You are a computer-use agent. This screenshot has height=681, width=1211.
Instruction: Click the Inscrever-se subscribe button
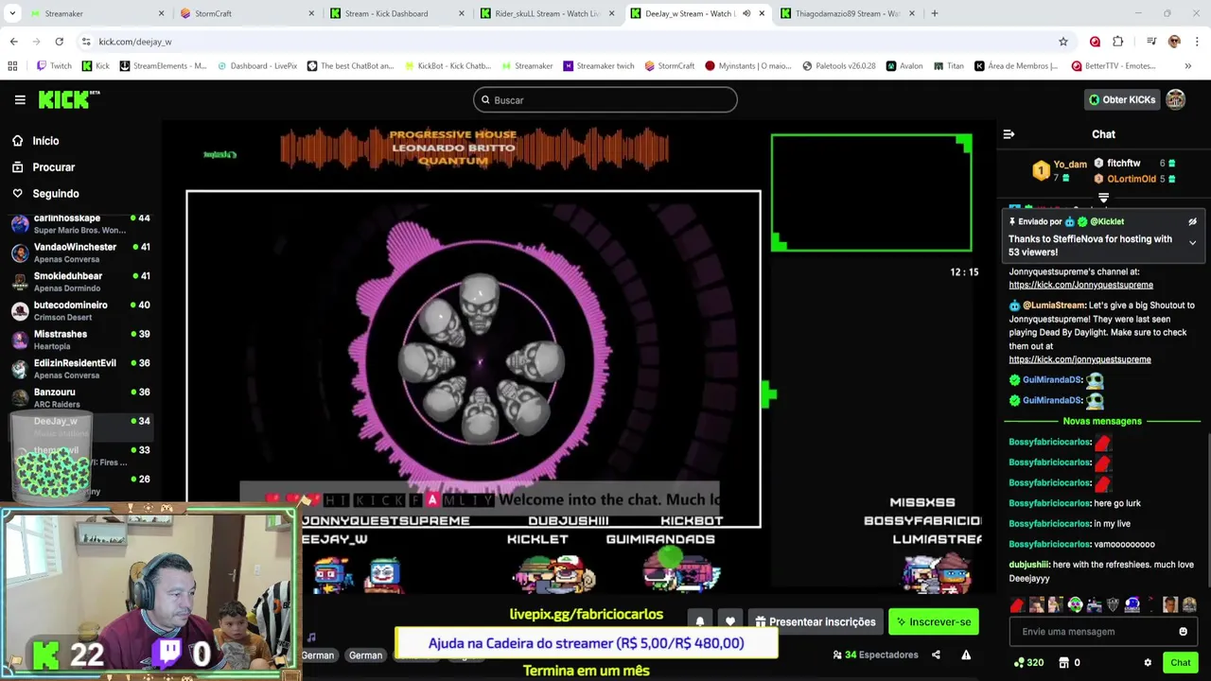(x=934, y=621)
